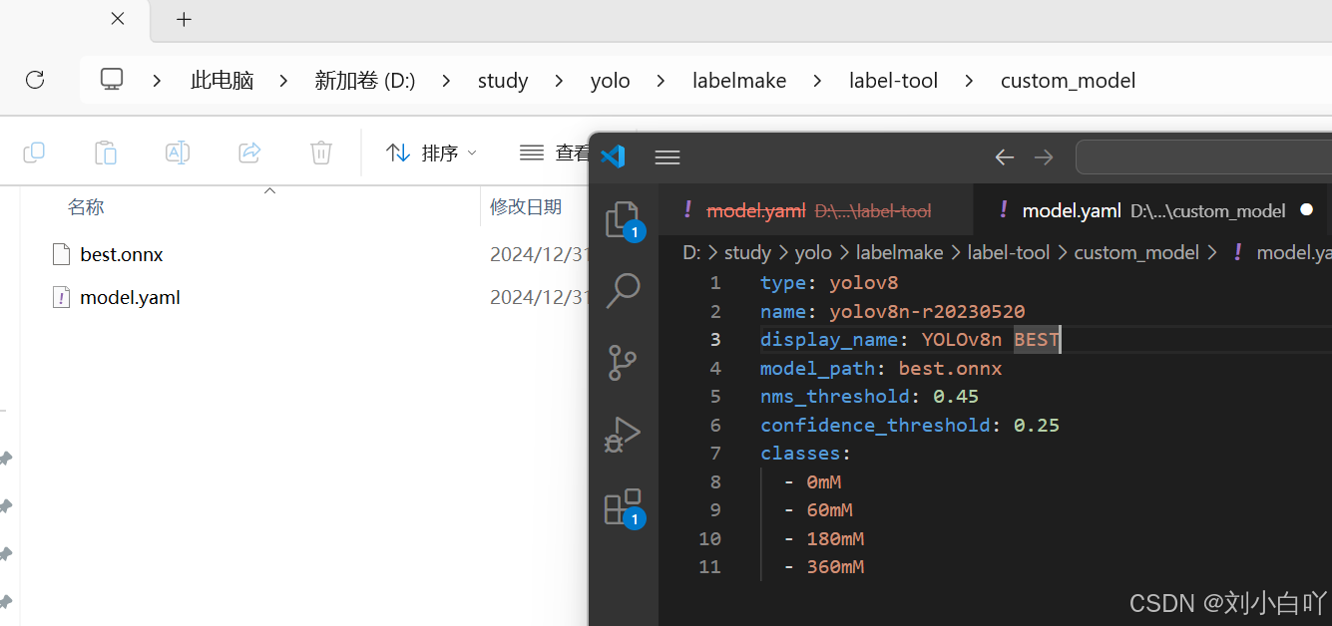
Task: Open the Run and Debug sidebar icon
Action: (623, 435)
